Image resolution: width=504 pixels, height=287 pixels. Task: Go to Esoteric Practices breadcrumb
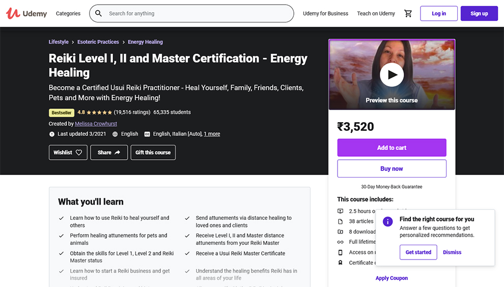(x=98, y=42)
